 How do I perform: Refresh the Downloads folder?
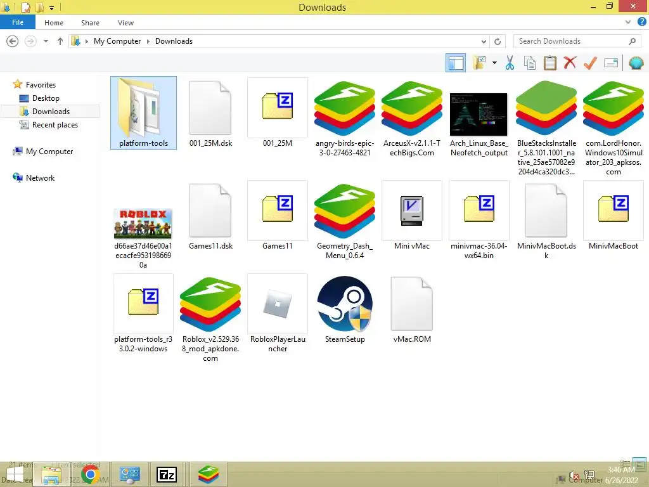click(498, 41)
